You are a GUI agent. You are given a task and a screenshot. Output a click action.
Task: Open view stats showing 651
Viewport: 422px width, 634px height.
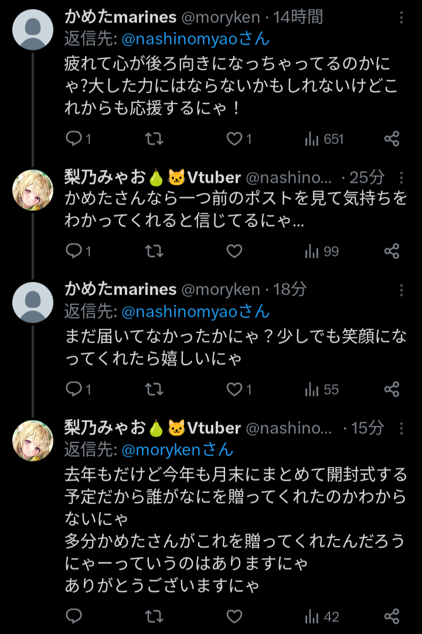(324, 139)
